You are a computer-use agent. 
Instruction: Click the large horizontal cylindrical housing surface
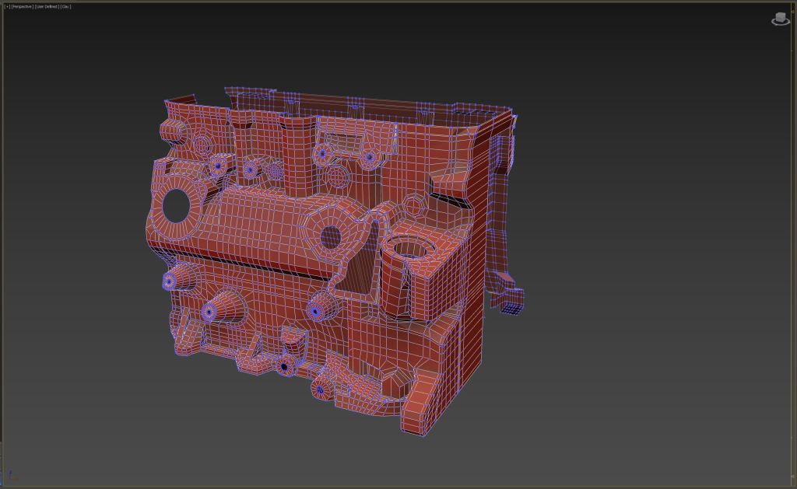point(257,225)
